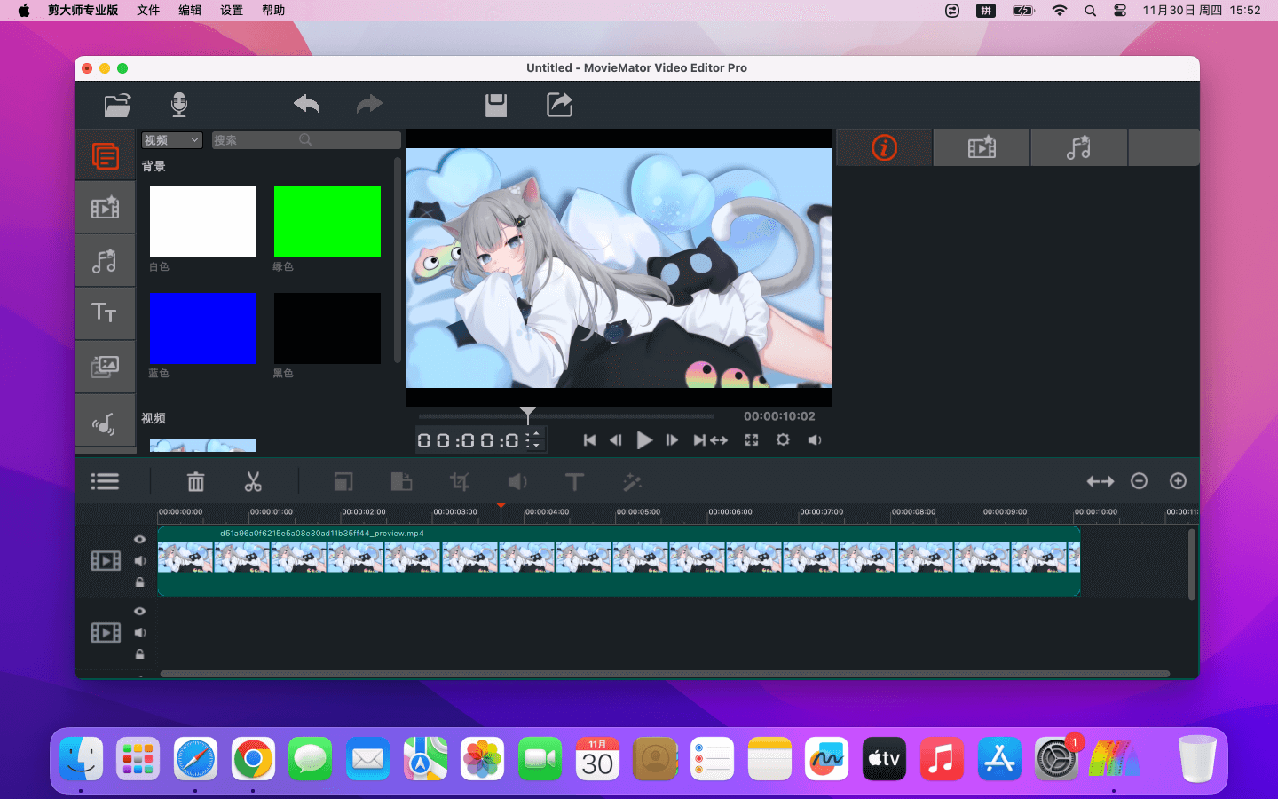The image size is (1278, 799).
Task: Open video effects sidebar panel
Action: (105, 208)
